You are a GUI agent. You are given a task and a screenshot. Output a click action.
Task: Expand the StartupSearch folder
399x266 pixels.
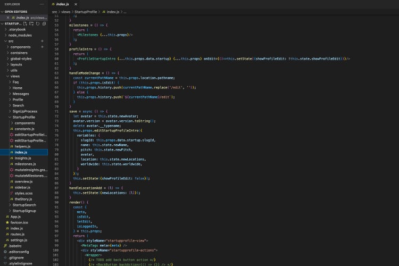click(24, 205)
